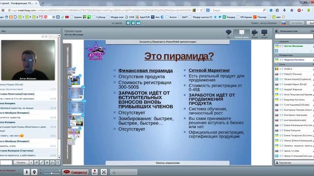This screenshot has height=176, width=314.
Task: Click the browser home icon
Action: tap(292, 10)
